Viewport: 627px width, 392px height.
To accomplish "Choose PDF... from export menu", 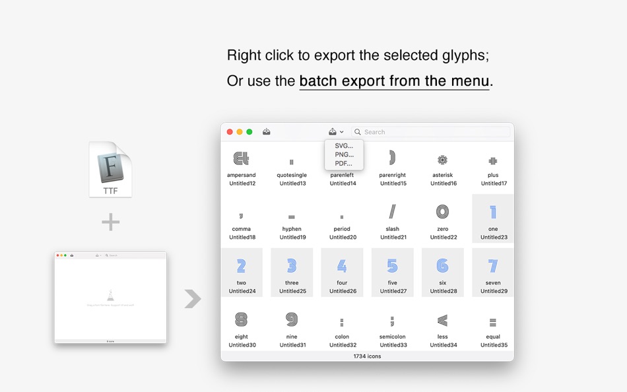I will (344, 163).
